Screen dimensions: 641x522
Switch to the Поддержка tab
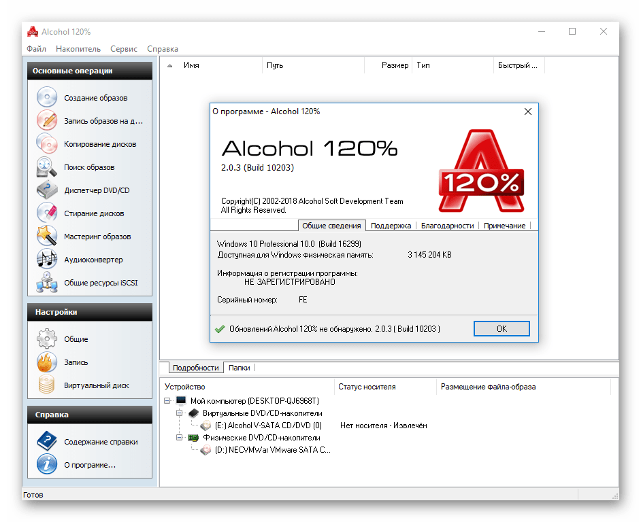click(391, 226)
